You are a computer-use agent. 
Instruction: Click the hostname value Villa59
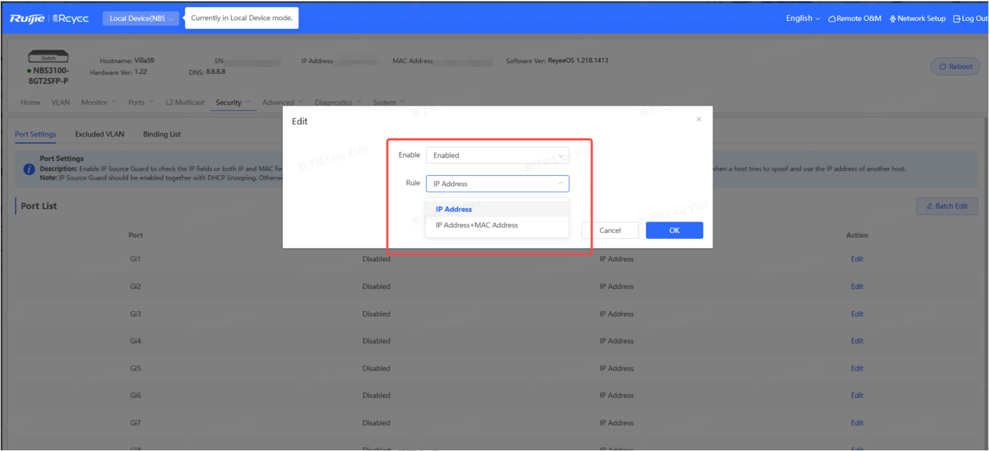pos(144,61)
